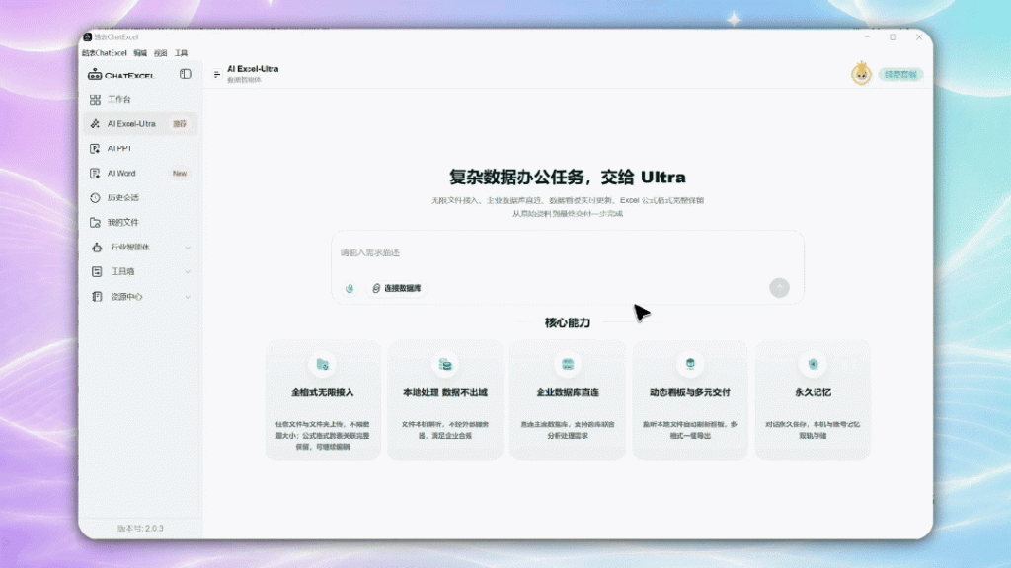This screenshot has width=1011, height=568.
Task: Click the 核心能力 heading
Action: [x=568, y=322]
